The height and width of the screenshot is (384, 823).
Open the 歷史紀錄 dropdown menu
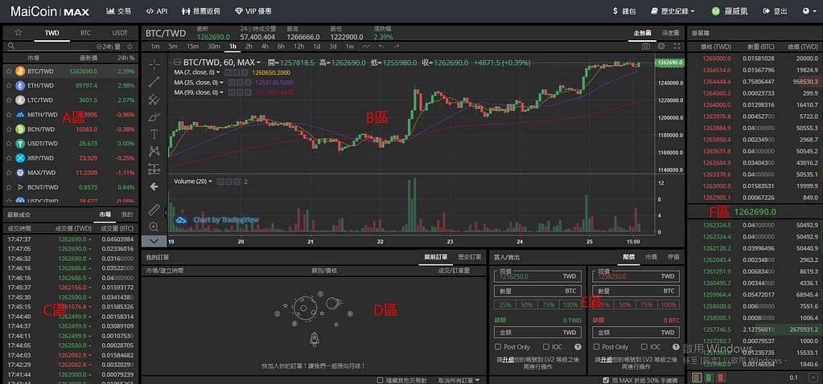(673, 11)
